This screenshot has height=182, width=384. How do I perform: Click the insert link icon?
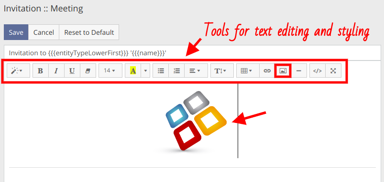pos(267,71)
